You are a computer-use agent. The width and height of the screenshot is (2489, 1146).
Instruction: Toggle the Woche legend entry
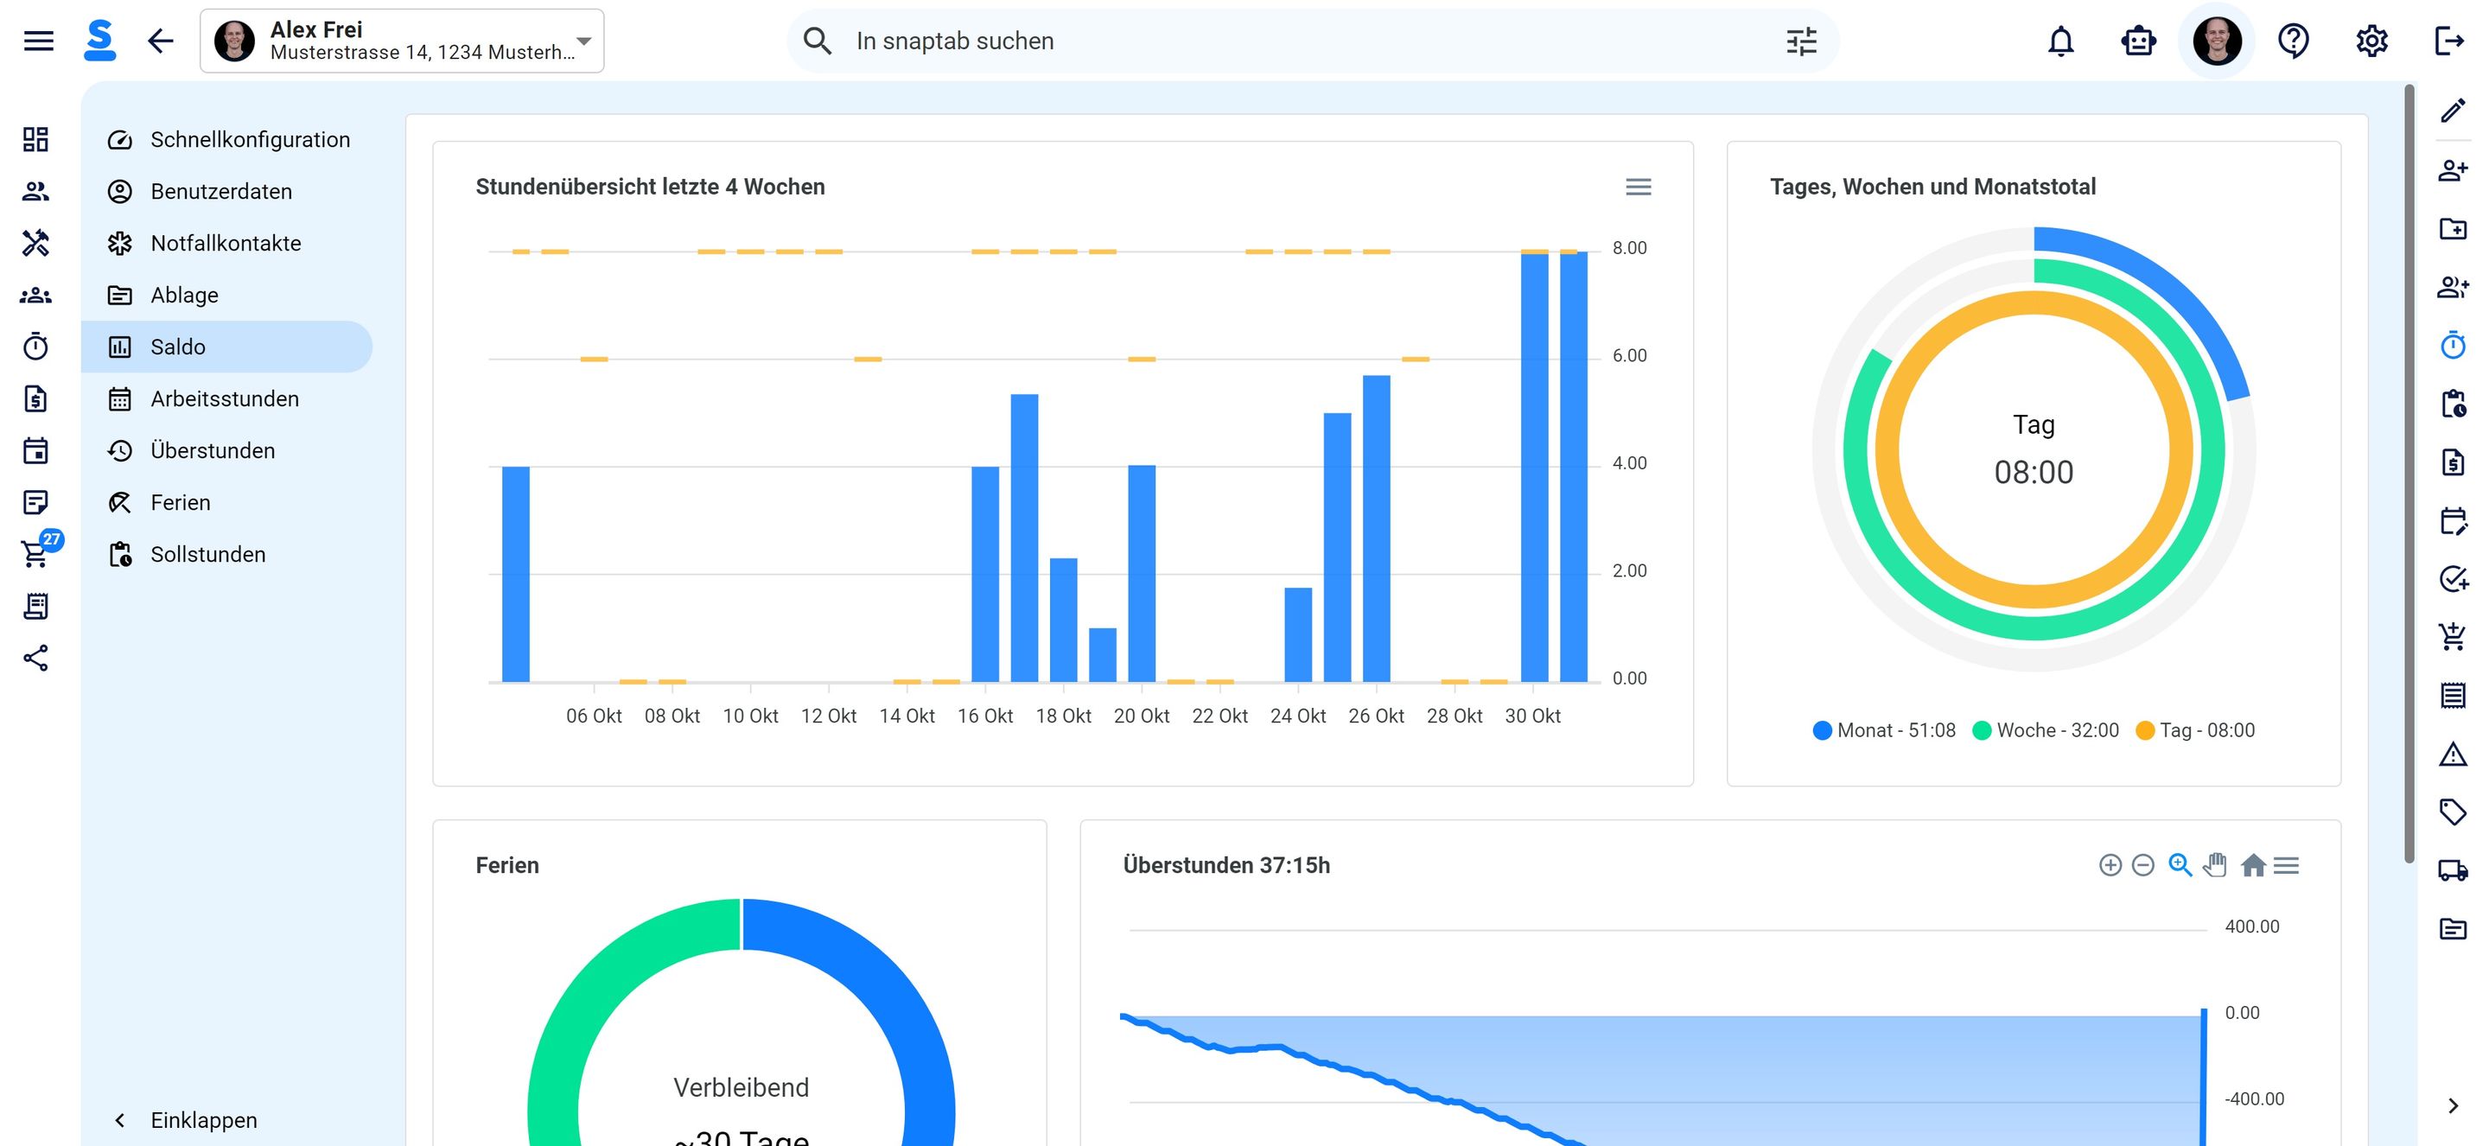click(2046, 730)
